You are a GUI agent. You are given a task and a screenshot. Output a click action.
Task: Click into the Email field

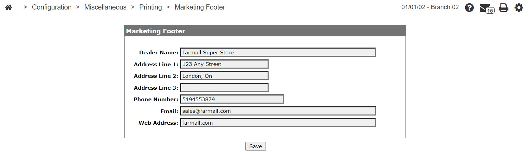pos(278,111)
